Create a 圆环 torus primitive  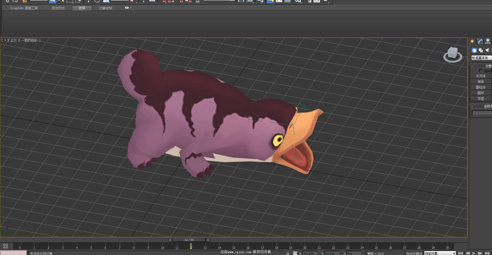(x=481, y=93)
